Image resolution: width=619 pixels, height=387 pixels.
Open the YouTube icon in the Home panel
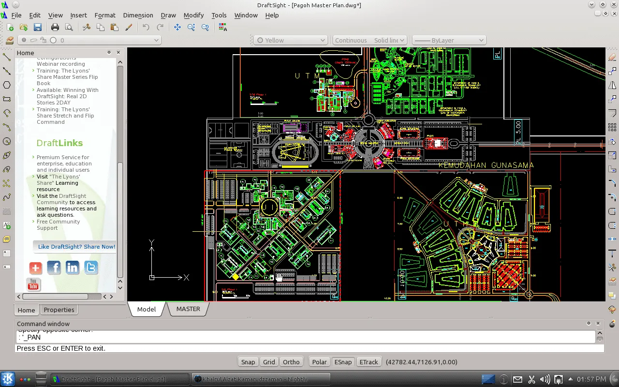33,284
